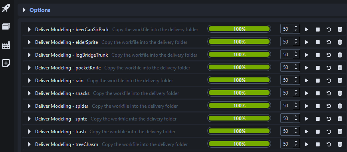Increase the sprite job priority stepper
The height and width of the screenshot is (152, 347).
(x=295, y=117)
